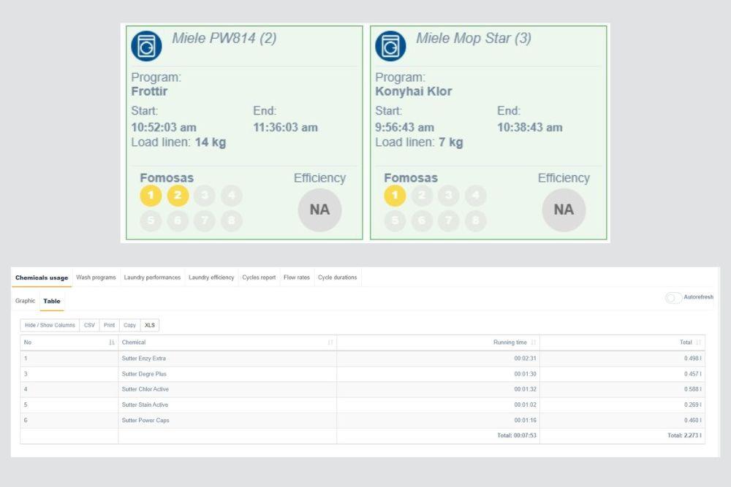731x487 pixels.
Task: Click the 00:01:02 running time value
Action: pos(526,405)
